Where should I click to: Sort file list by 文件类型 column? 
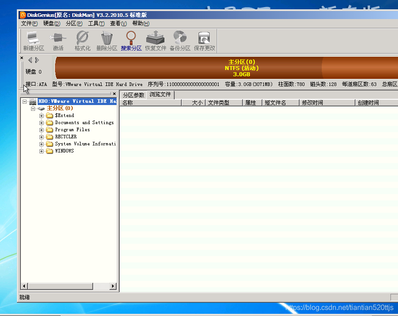[224, 102]
